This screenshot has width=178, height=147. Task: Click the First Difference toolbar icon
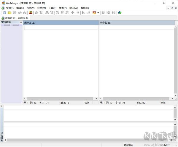[x=58, y=13]
